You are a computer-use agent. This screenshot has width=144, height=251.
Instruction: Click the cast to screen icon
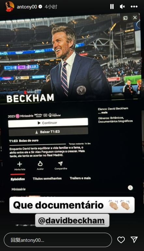[x=125, y=18]
